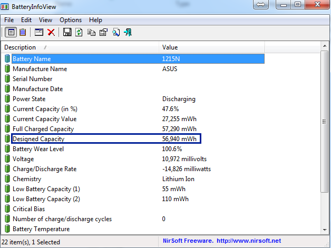Switch to battery information view icon
This screenshot has width=331, height=248.
pyautogui.click(x=11, y=32)
